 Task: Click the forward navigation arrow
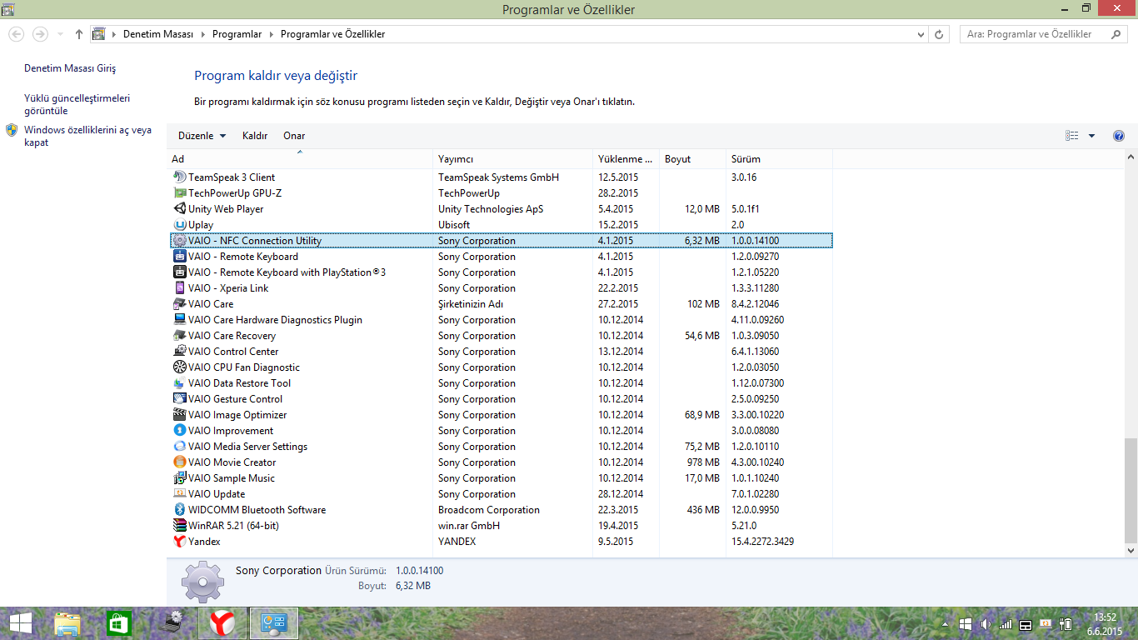click(40, 34)
